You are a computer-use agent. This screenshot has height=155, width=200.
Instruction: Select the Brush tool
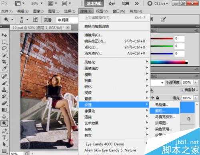point(4,83)
